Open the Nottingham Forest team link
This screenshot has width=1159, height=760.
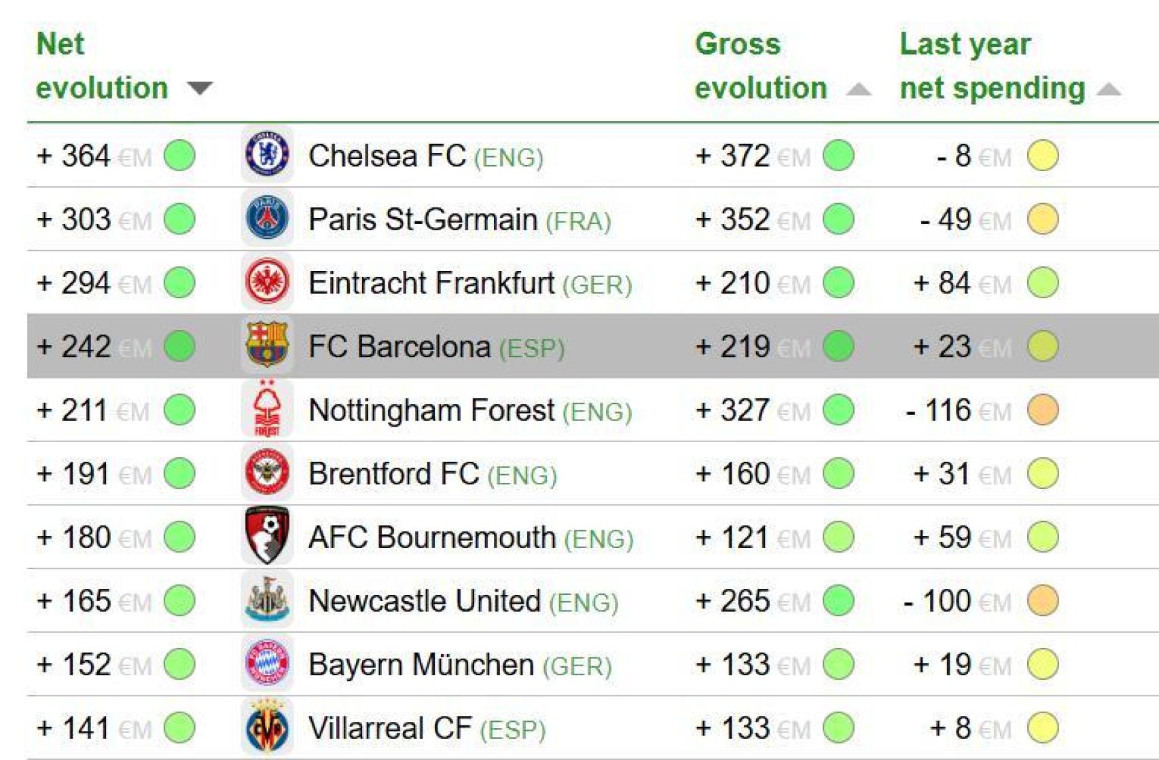431,410
